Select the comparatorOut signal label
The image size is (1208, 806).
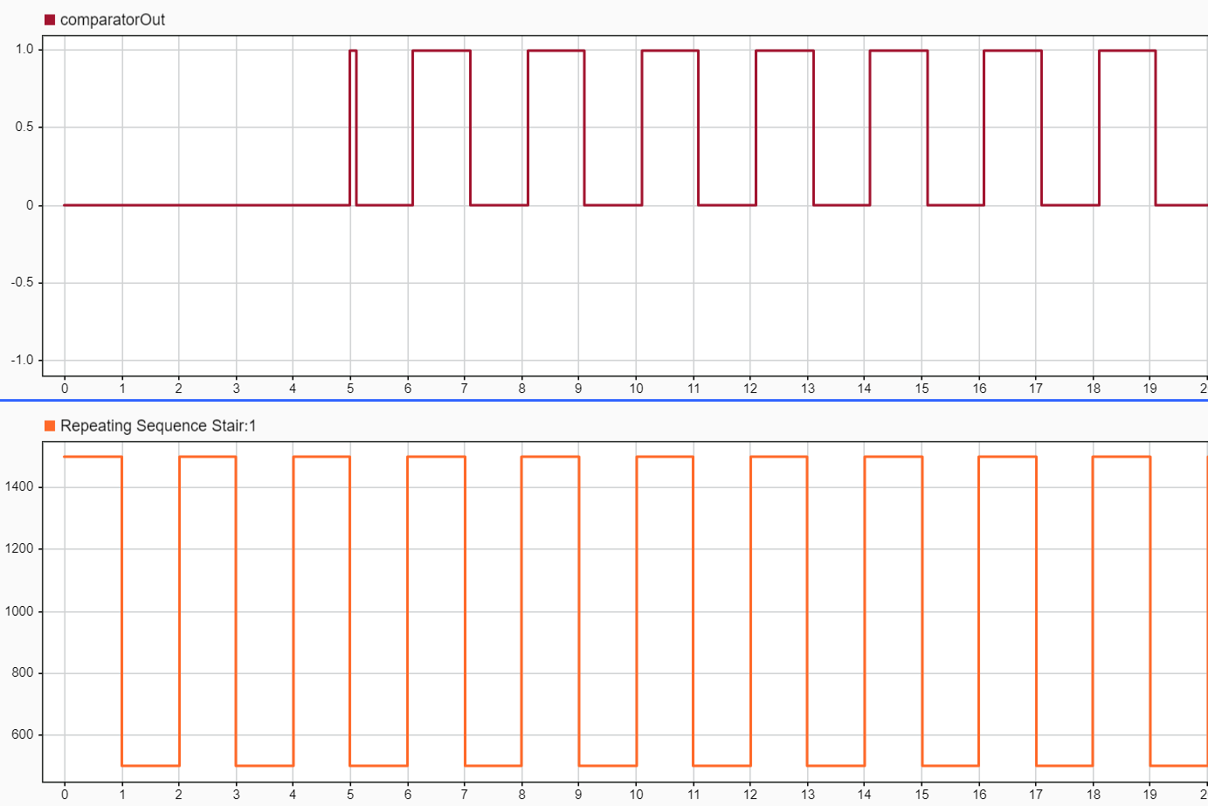tap(112, 20)
